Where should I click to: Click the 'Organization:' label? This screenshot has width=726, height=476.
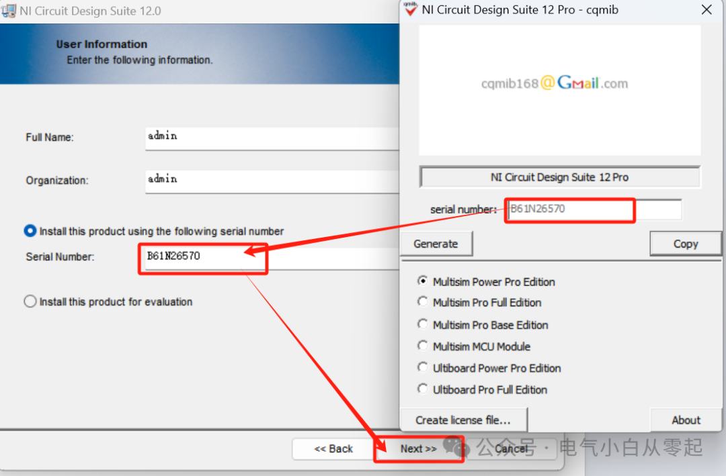(x=57, y=181)
